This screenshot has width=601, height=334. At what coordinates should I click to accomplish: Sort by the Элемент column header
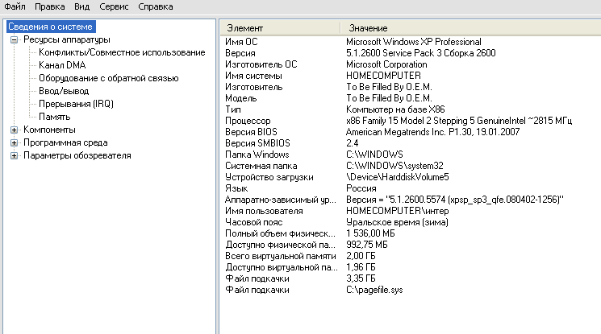tap(279, 28)
